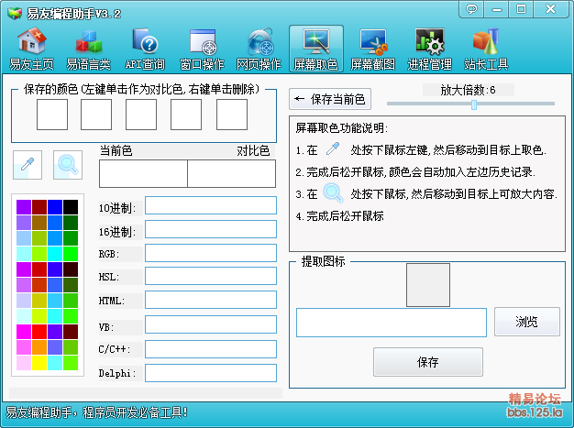Open the 易语言类 toolbar section
The width and height of the screenshot is (574, 428).
88,49
